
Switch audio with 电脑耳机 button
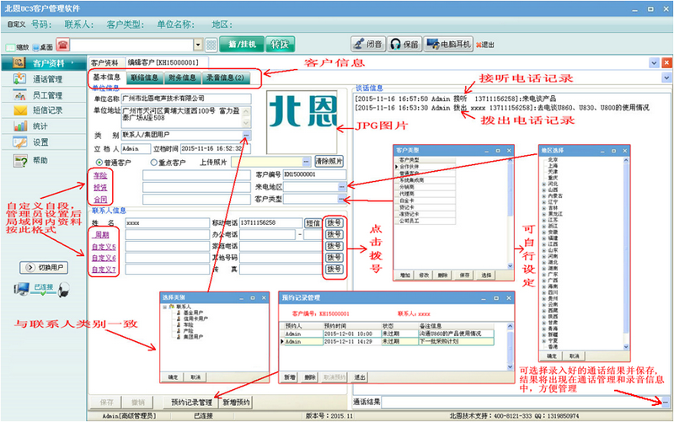pyautogui.click(x=448, y=45)
